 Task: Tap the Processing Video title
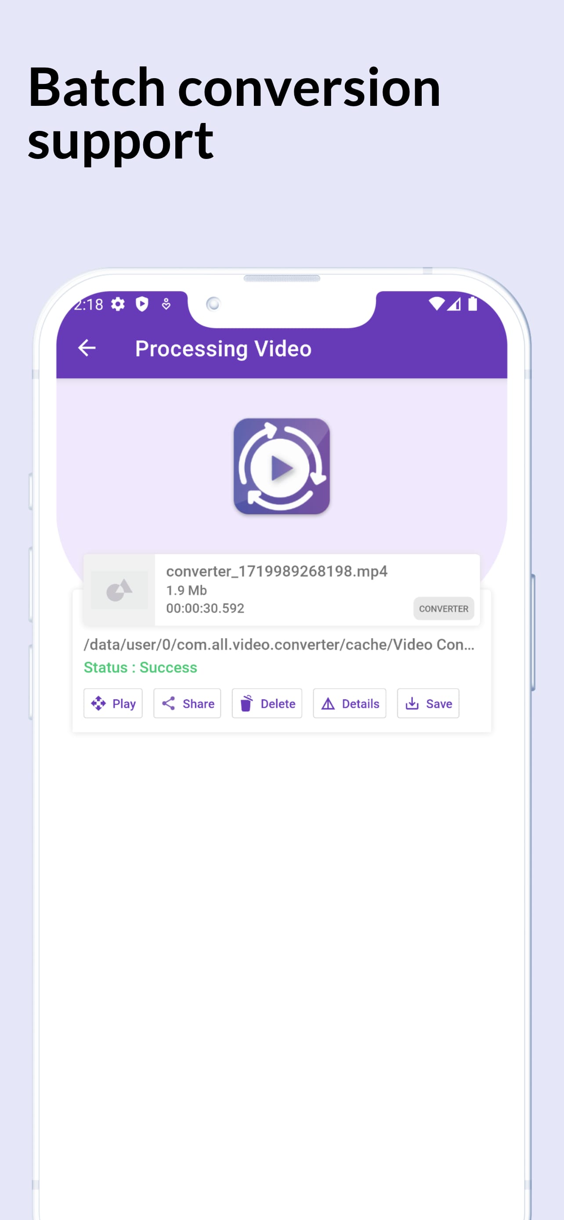pos(223,349)
